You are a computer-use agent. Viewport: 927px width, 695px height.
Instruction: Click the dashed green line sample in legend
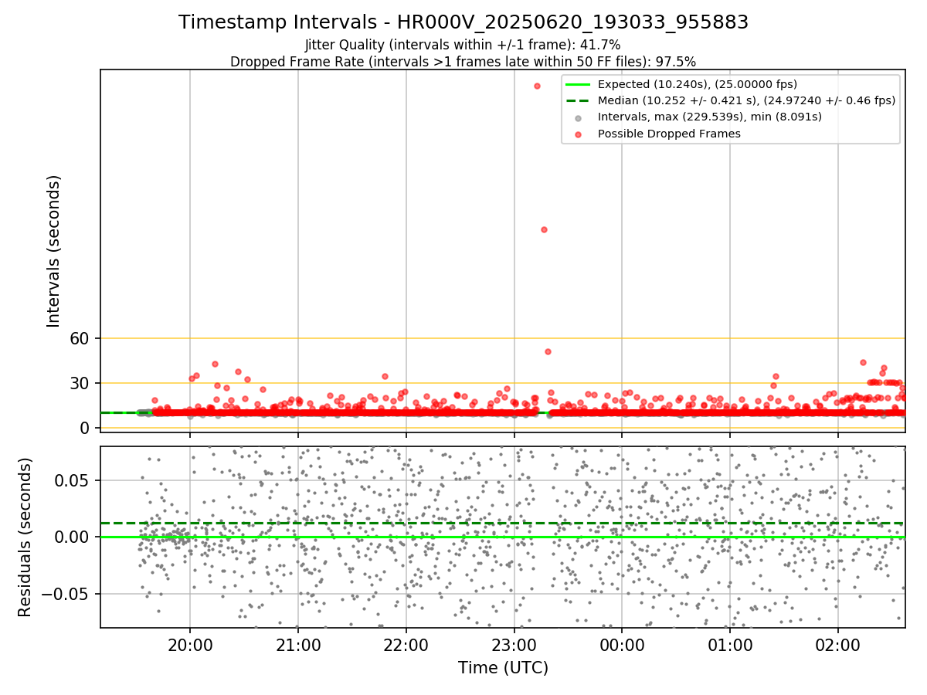pyautogui.click(x=578, y=100)
